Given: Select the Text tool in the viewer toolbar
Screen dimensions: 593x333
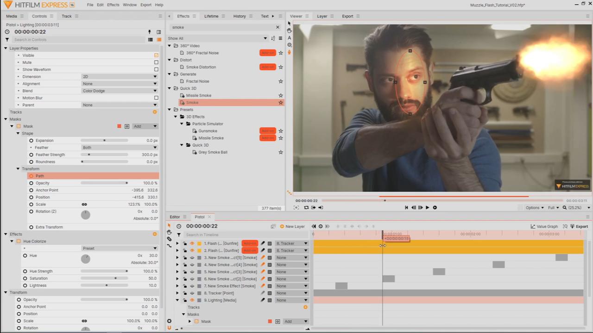Looking at the screenshot, I should point(290,38).
